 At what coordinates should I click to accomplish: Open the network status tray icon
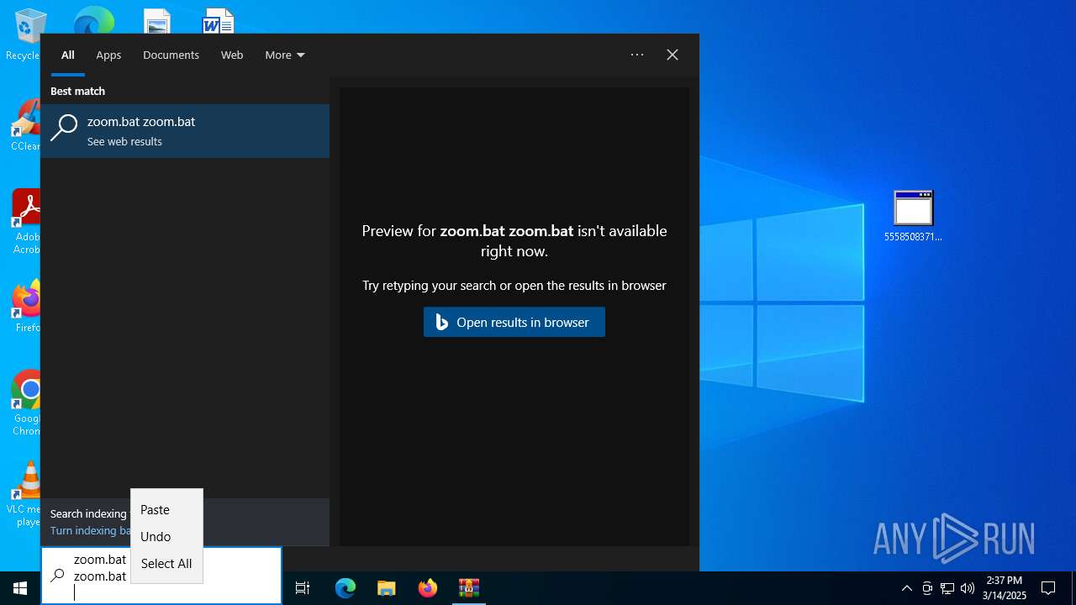[x=947, y=588]
